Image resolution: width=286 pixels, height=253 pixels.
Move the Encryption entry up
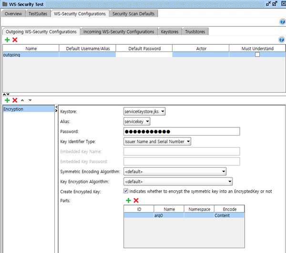[x=23, y=100]
